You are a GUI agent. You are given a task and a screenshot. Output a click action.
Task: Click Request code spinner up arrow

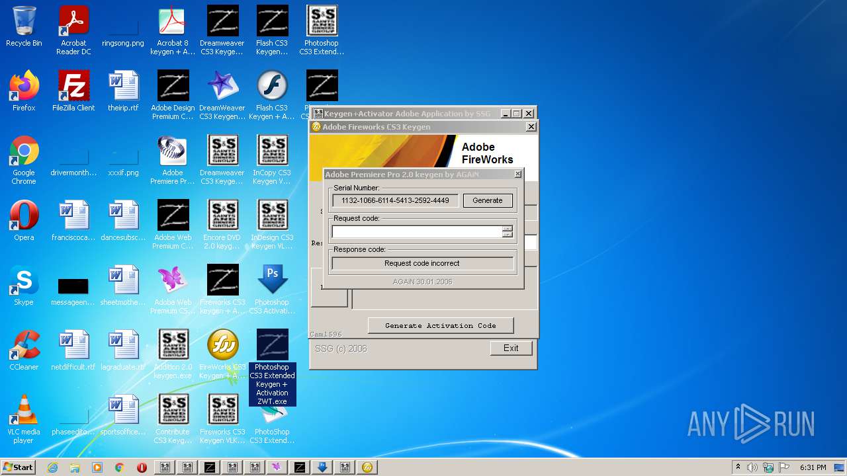(508, 229)
